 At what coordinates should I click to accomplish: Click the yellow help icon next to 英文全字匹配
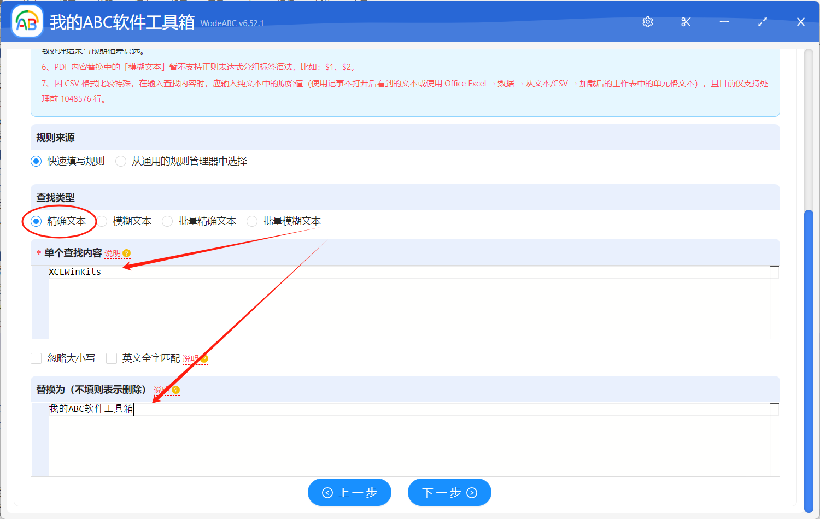click(x=203, y=358)
